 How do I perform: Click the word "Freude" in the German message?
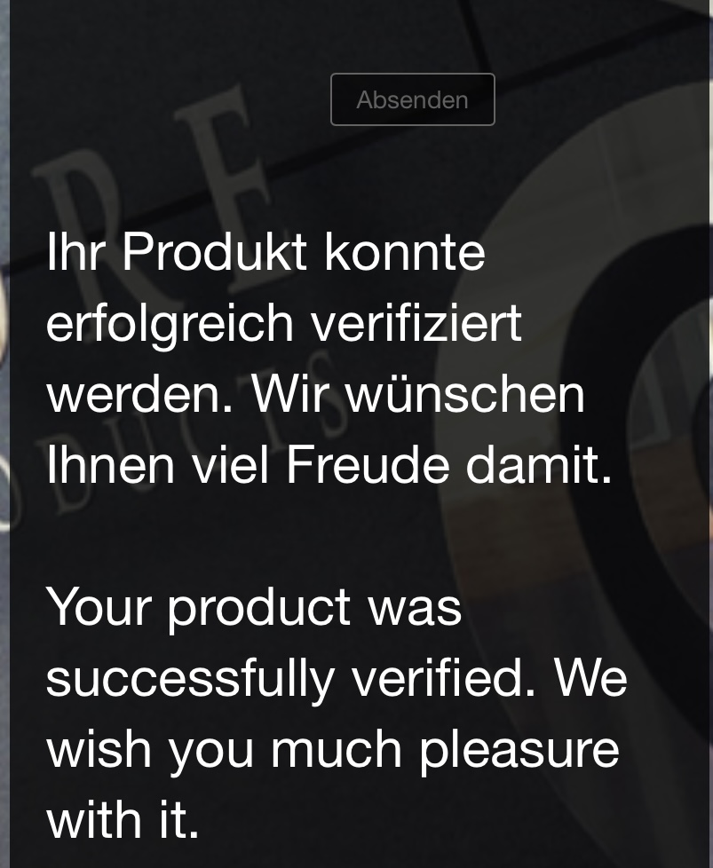[x=368, y=465]
